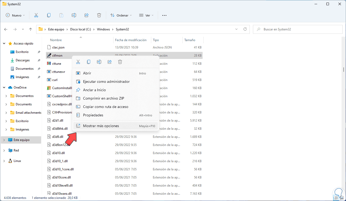The height and width of the screenshot is (201, 346).
Task: Click the OneDrive cloud icon in sidebar
Action: tap(10, 88)
